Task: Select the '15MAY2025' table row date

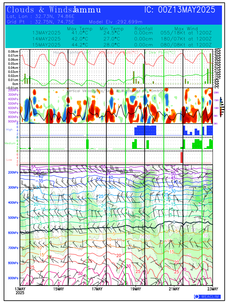Action: tap(46, 45)
